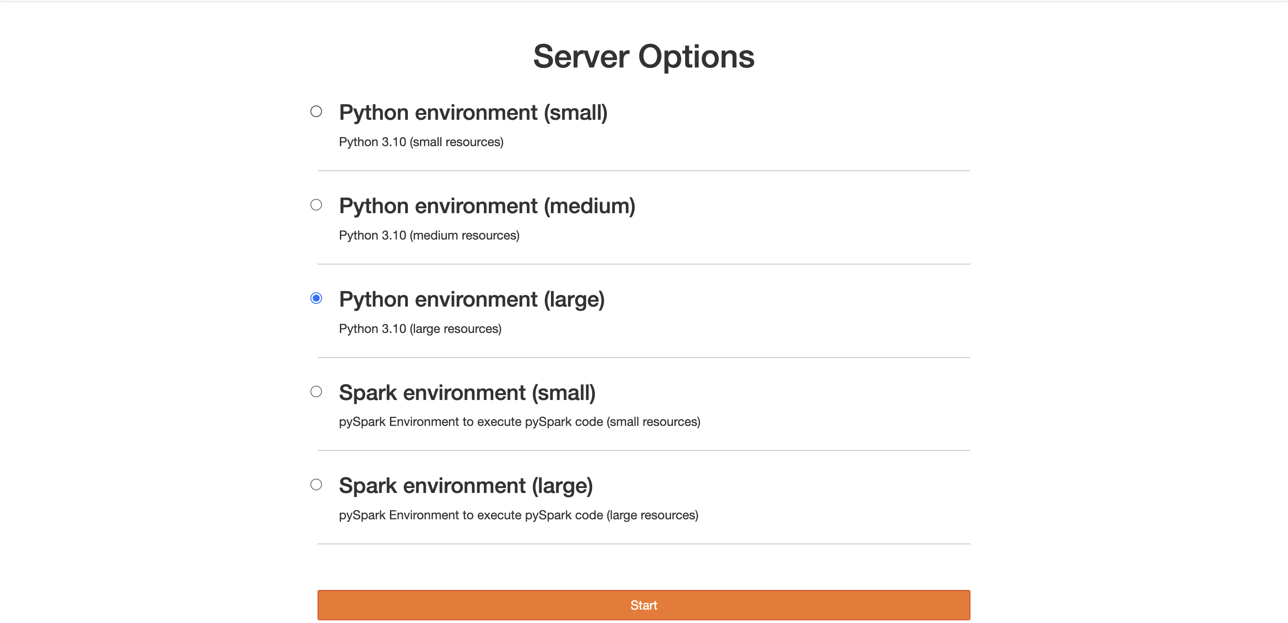Viewport: 1288px width, 623px height.
Task: Click 'Python 3.10 (medium resources)' description text
Action: [429, 236]
